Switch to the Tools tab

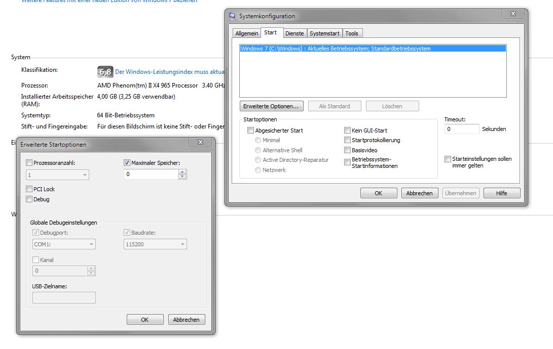click(352, 33)
